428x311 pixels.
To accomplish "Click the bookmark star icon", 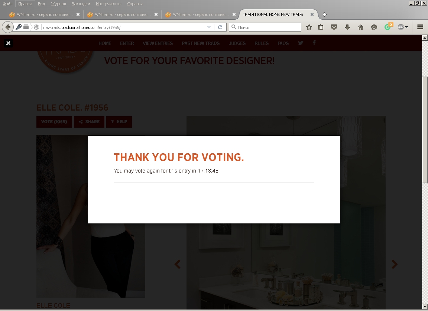I will pyautogui.click(x=309, y=27).
